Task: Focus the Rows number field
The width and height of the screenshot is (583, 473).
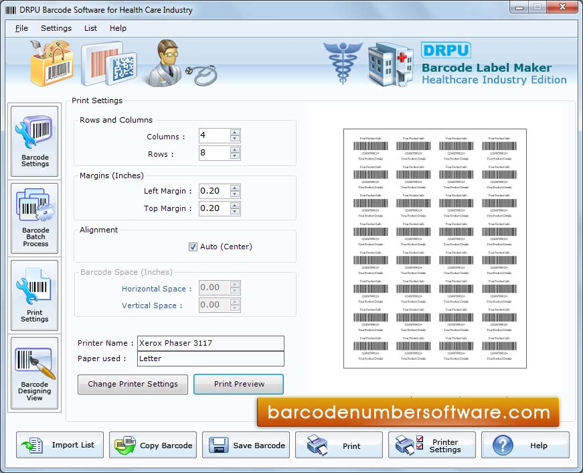Action: [x=215, y=153]
